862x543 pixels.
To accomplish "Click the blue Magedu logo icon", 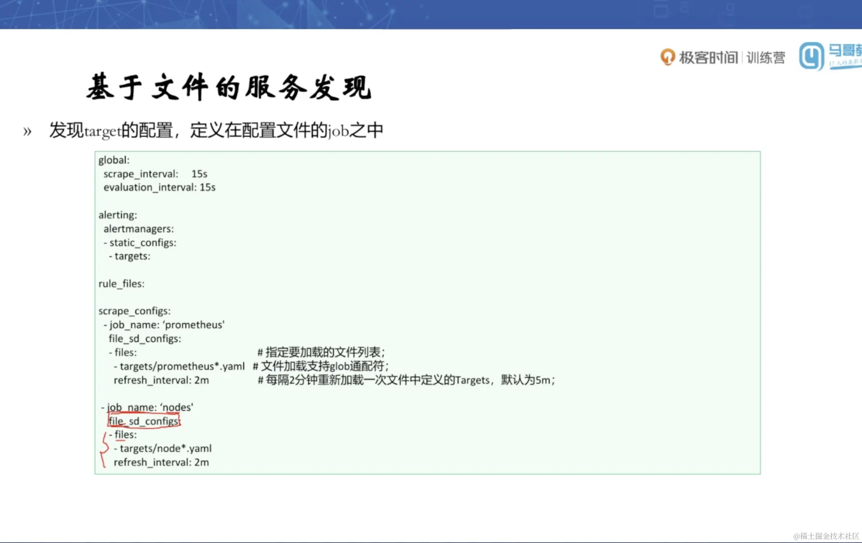I will pyautogui.click(x=811, y=57).
